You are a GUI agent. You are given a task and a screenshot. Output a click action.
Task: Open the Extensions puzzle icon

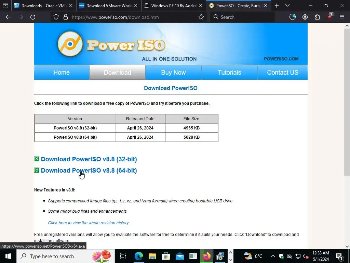(x=317, y=17)
